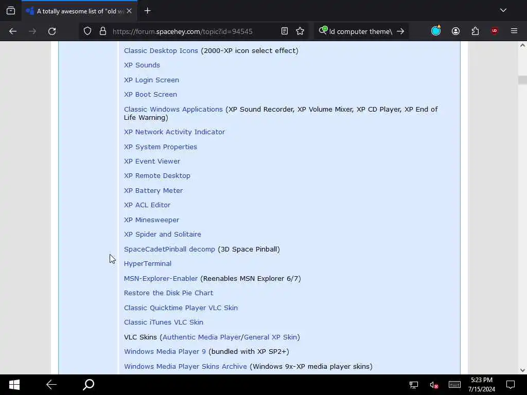This screenshot has height=395, width=527.
Task: Open the tracking protection shield panel
Action: point(87,31)
